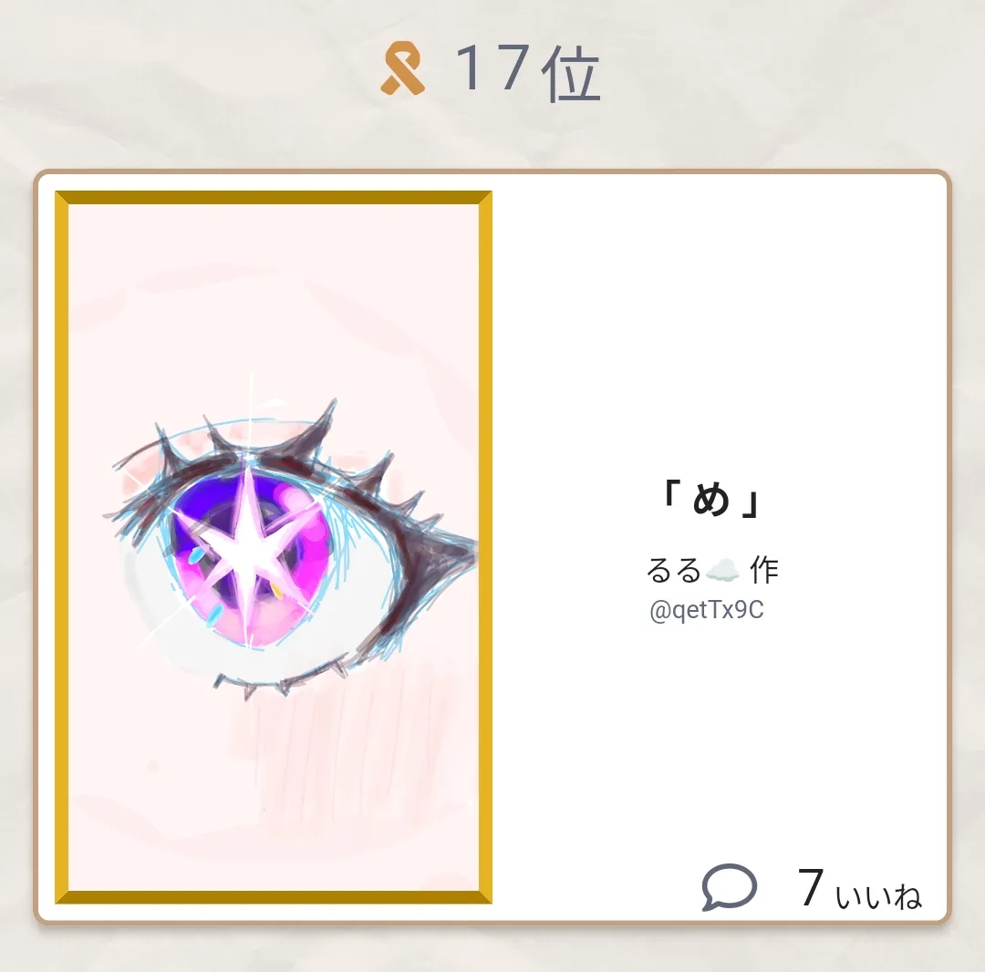Click the gold picture frame's top edge
The width and height of the screenshot is (985, 972).
point(274,198)
